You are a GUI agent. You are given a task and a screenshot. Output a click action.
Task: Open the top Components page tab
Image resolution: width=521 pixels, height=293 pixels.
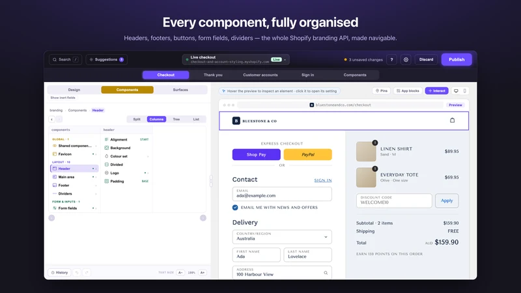click(355, 75)
